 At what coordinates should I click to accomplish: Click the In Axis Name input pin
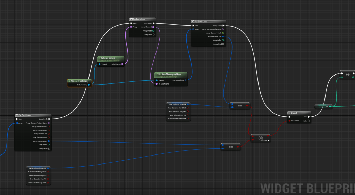click(x=157, y=84)
